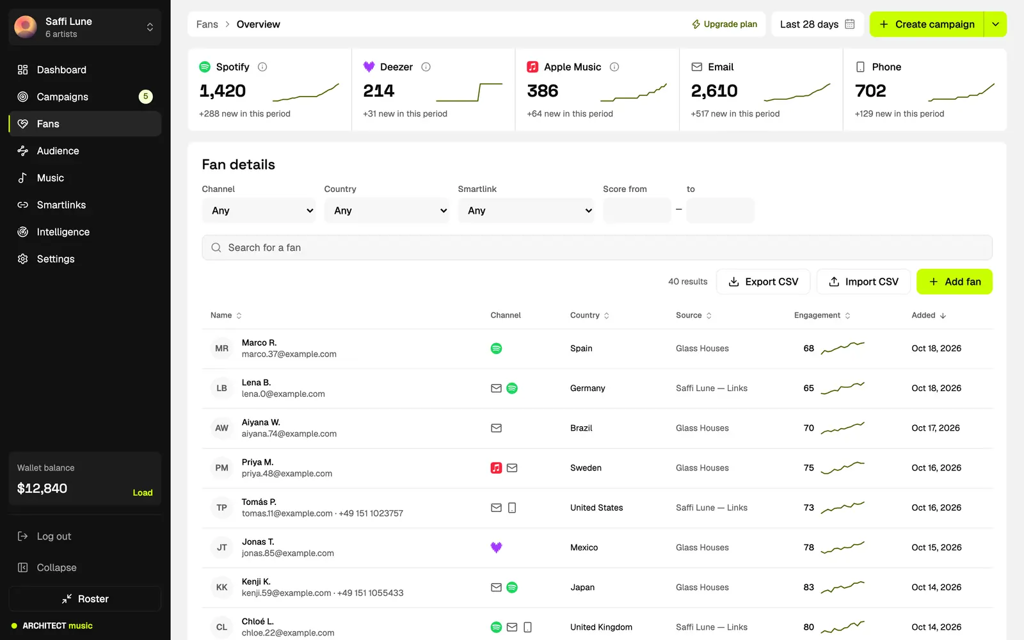Click the Score from input field
Image resolution: width=1024 pixels, height=640 pixels.
[637, 211]
